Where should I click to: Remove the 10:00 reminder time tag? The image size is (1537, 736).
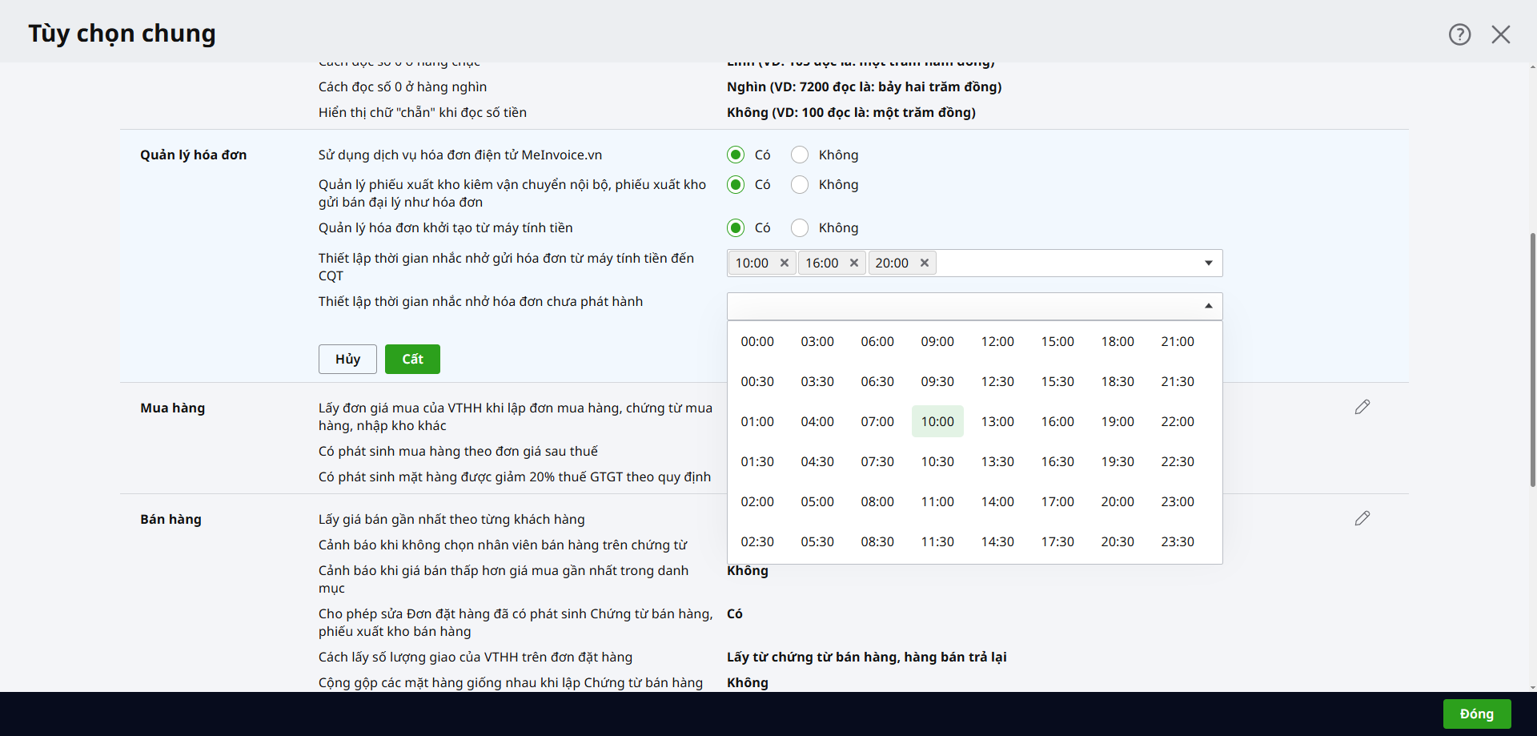[x=785, y=263]
